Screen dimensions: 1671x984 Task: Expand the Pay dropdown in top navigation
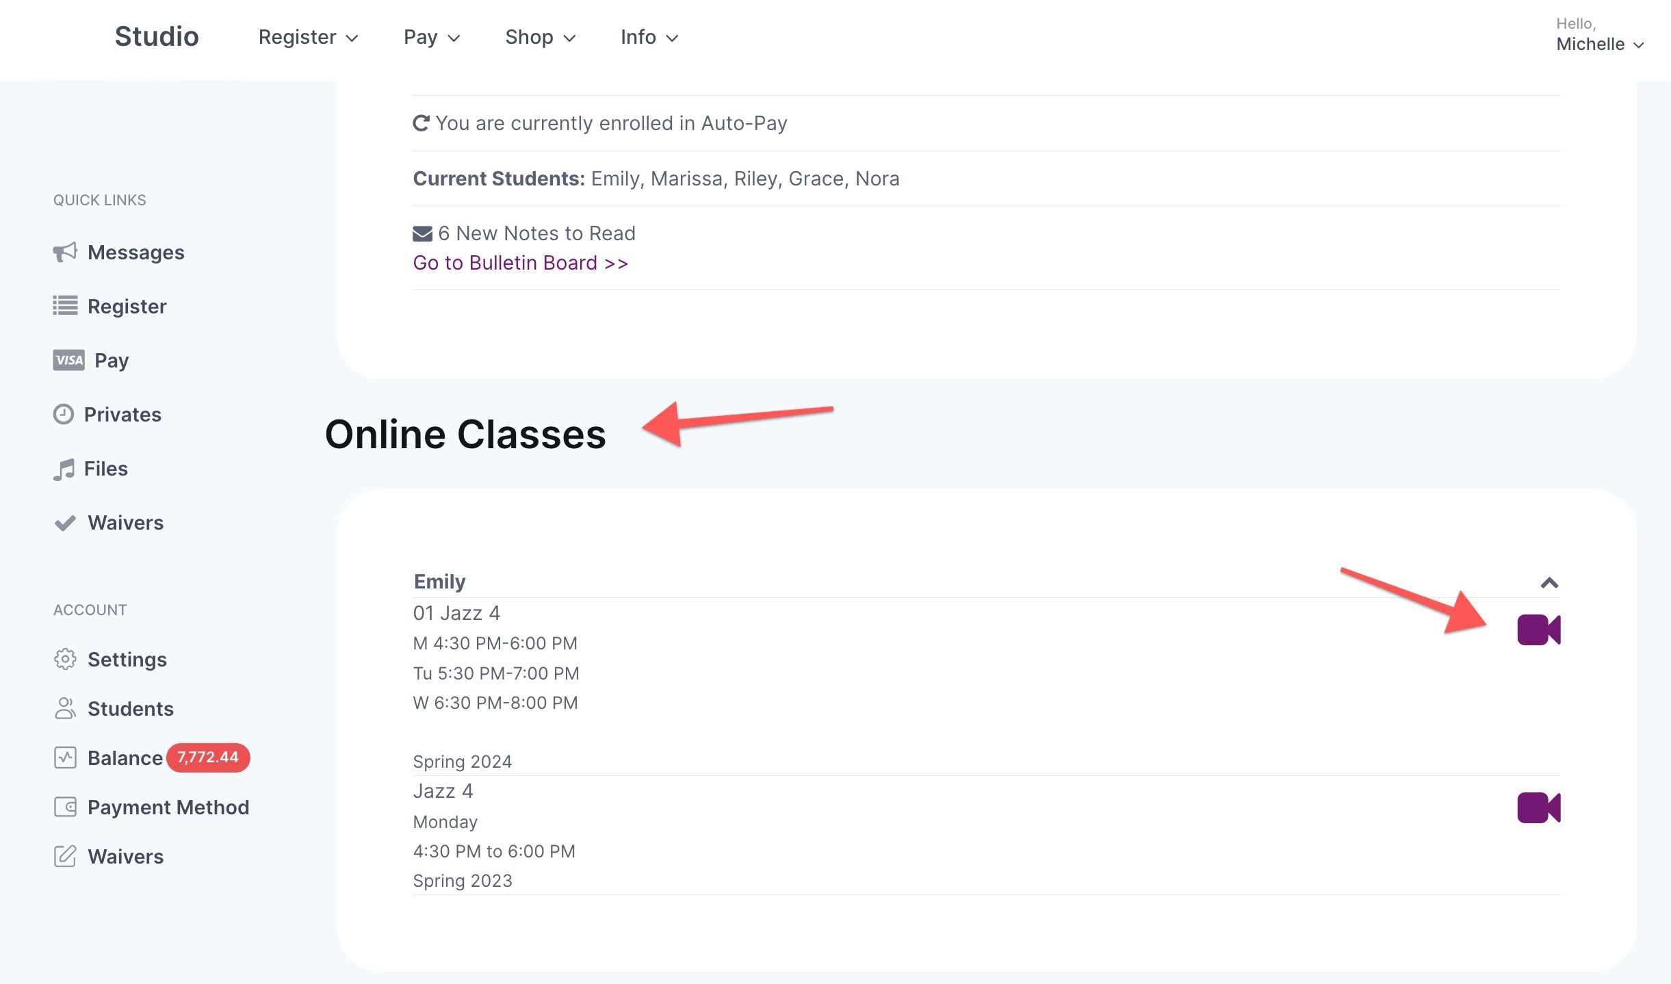click(431, 37)
